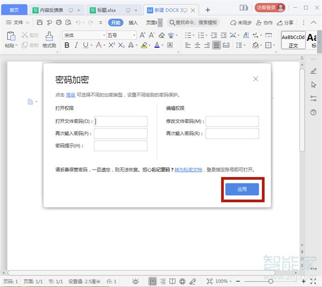The height and width of the screenshot is (287, 322).
Task: Click the command search box
Action: [x=193, y=23]
